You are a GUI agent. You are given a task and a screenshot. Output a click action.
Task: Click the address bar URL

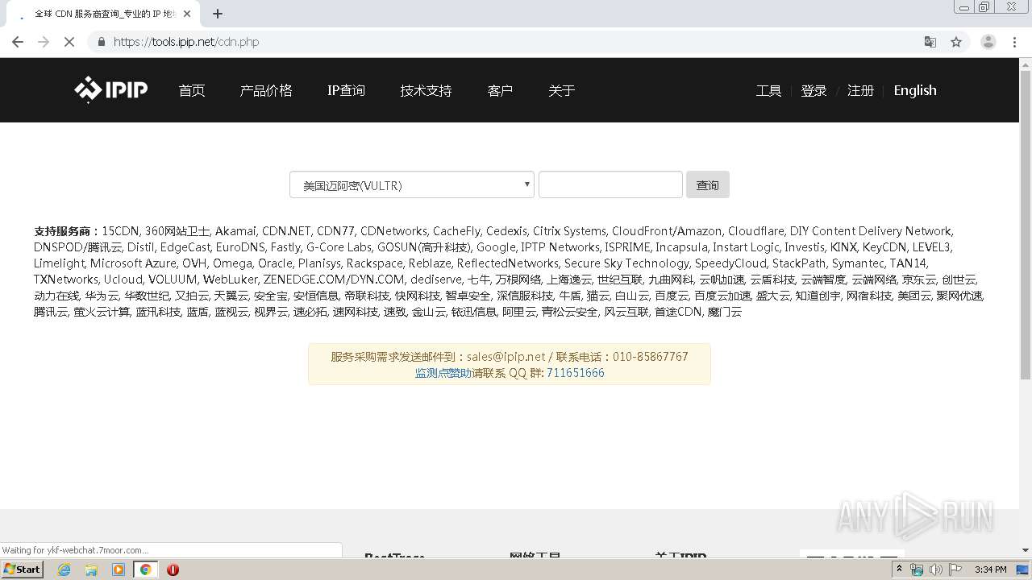click(186, 42)
